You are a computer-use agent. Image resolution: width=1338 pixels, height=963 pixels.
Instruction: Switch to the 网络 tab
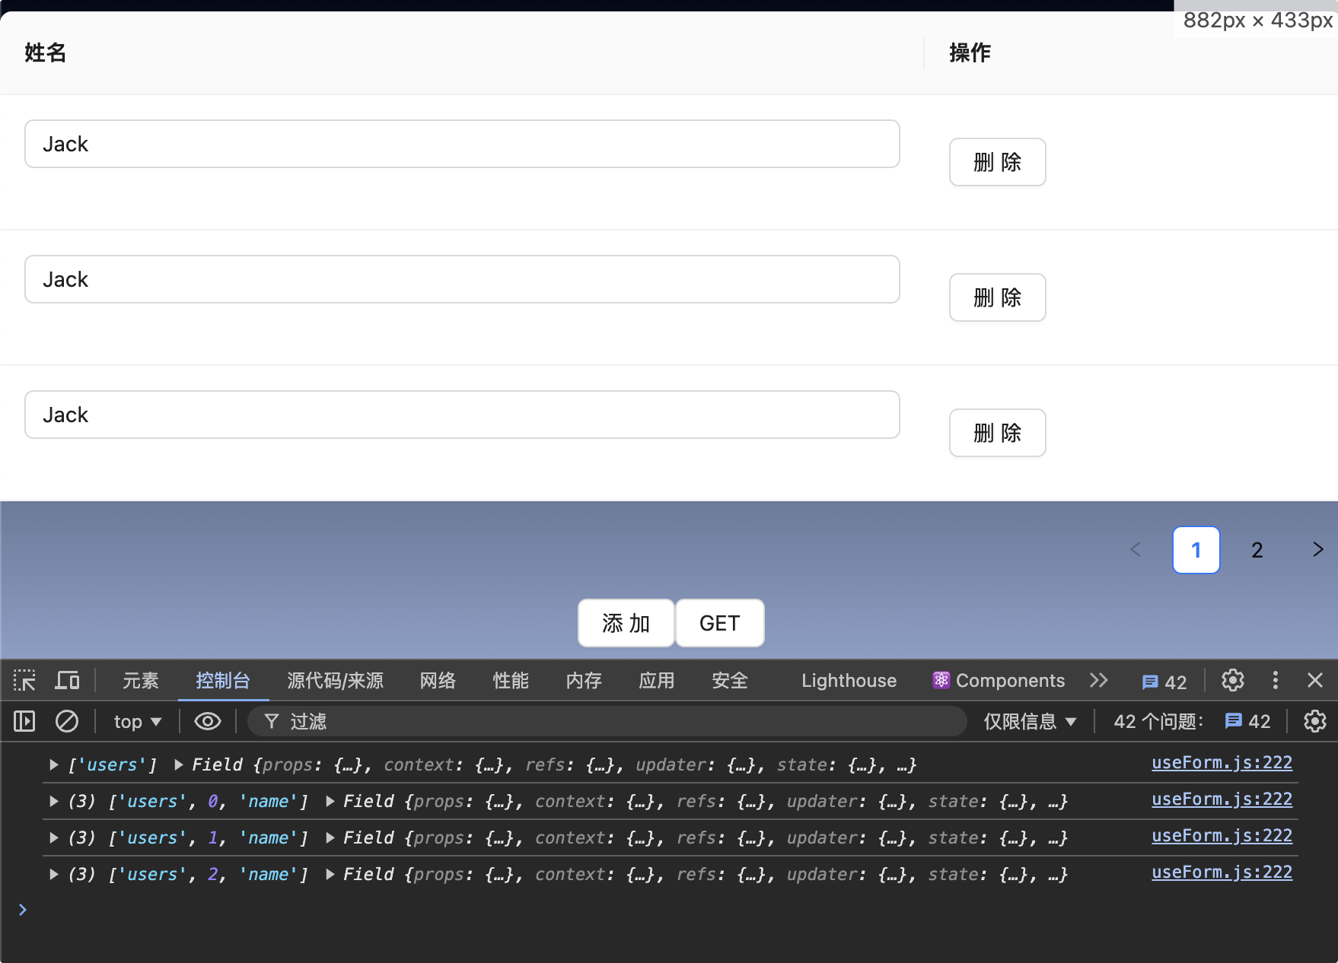point(438,680)
